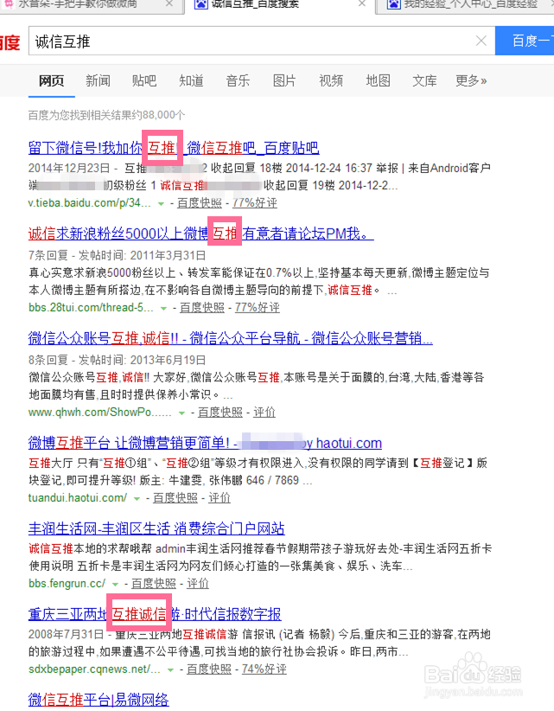Expand arrow next to tuandui.haotui.com URL
The width and height of the screenshot is (554, 711).
[137, 499]
